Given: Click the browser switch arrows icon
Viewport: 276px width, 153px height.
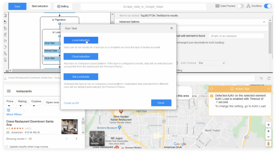Looking at the screenshot, I should (x=261, y=78).
